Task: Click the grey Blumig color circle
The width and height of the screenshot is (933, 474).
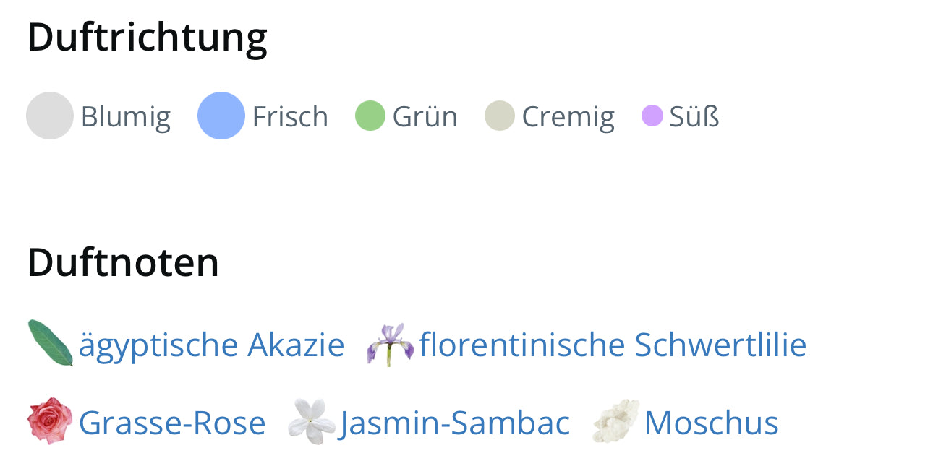Action: pos(50,116)
